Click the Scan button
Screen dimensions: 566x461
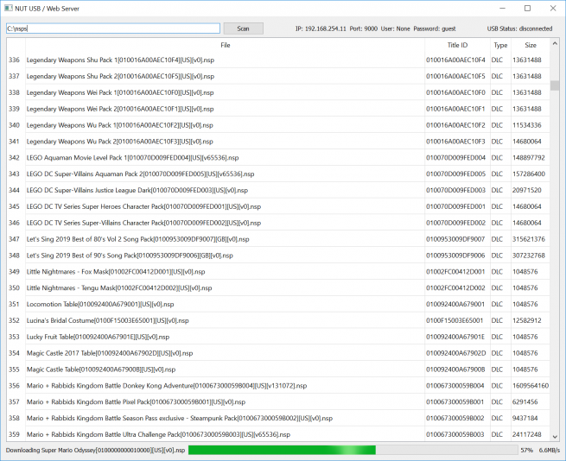pyautogui.click(x=243, y=28)
